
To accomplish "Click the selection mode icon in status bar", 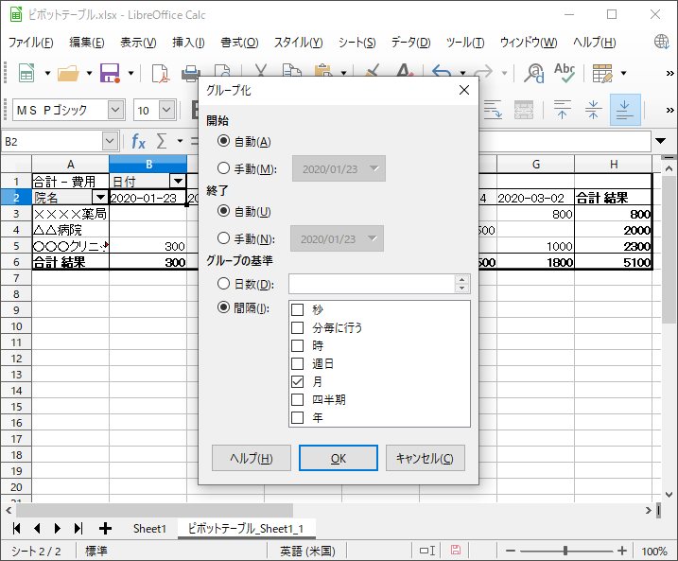I will click(427, 551).
